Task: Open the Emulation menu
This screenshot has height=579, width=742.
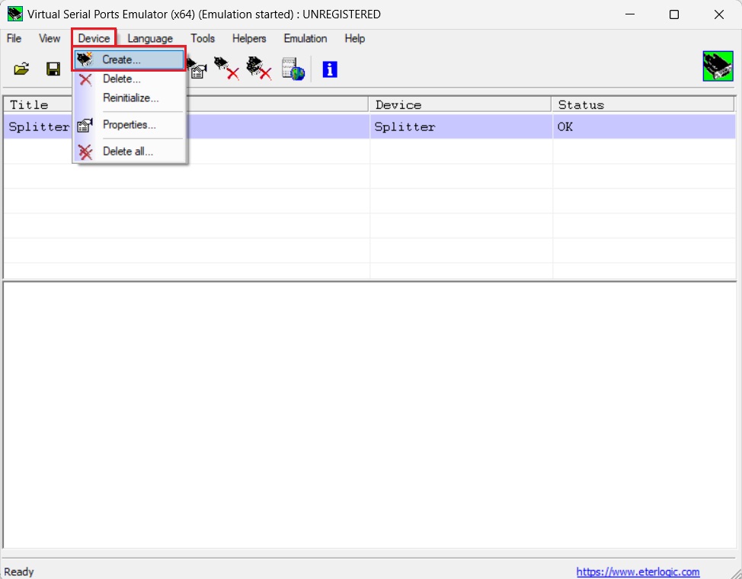Action: [305, 38]
